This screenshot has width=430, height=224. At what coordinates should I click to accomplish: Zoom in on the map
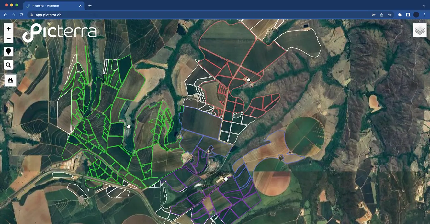point(8,28)
